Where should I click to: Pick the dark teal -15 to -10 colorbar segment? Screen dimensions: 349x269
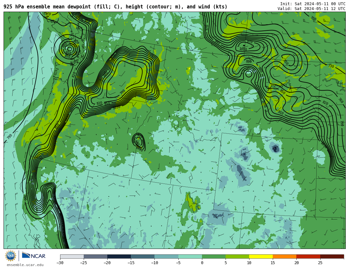point(143,256)
